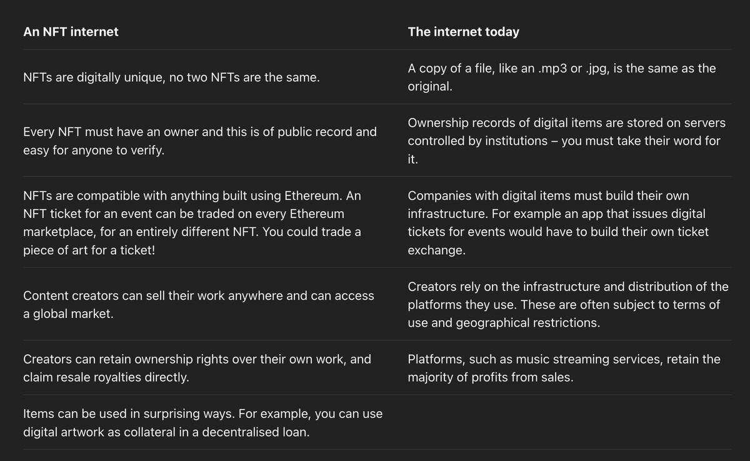Click the text about copying .mp3 or .jpg files
Screen dimensions: 750x461
coord(561,69)
